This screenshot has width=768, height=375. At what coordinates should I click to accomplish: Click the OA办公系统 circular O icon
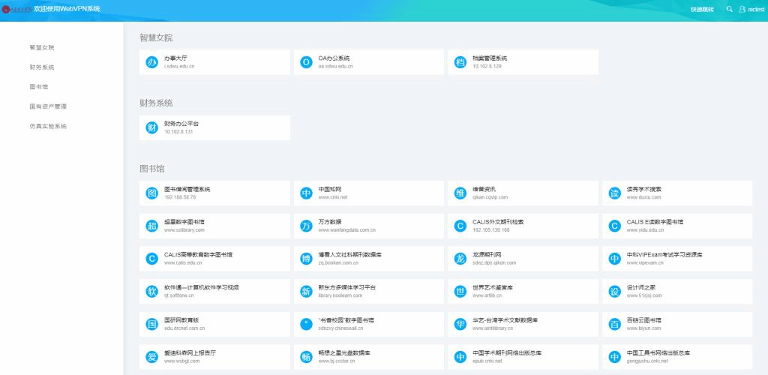pyautogui.click(x=306, y=62)
